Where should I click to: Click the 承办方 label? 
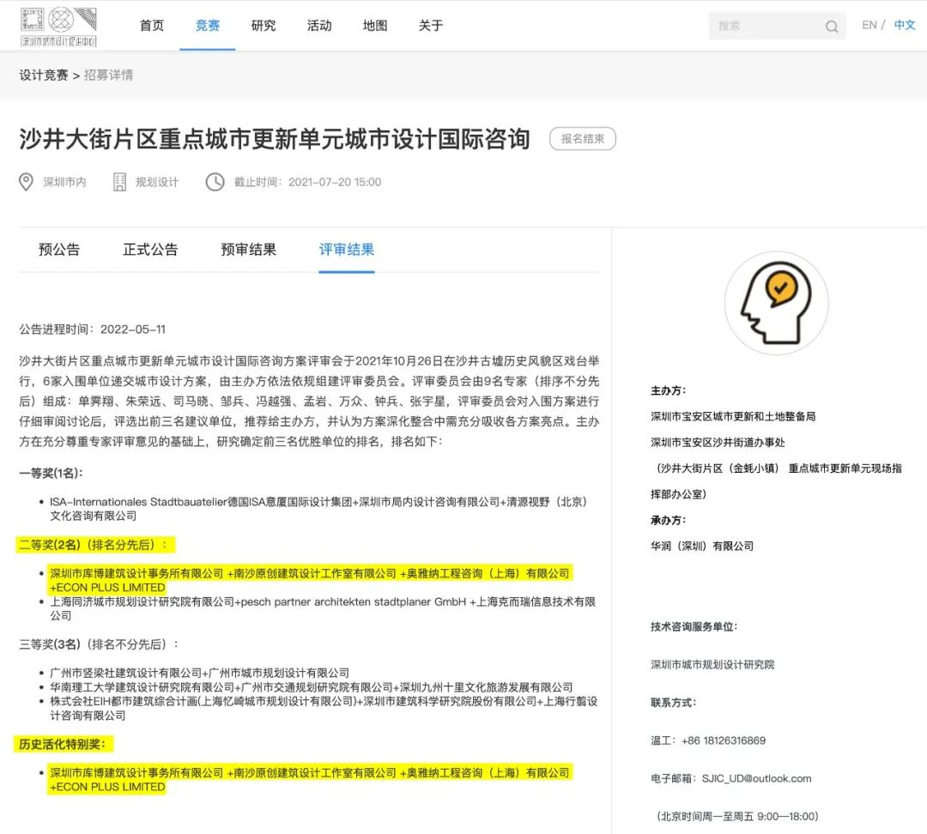pos(668,520)
